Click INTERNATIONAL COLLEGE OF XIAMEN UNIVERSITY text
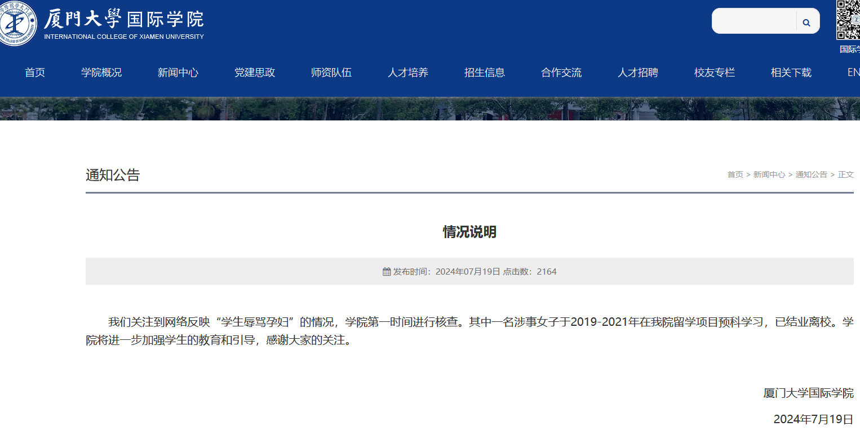860x435 pixels. 124,37
